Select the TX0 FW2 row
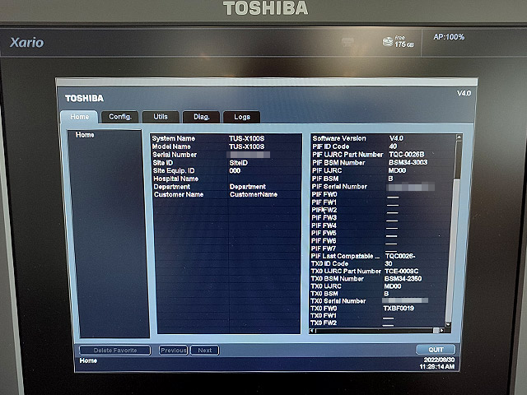The image size is (527, 395). point(378,323)
